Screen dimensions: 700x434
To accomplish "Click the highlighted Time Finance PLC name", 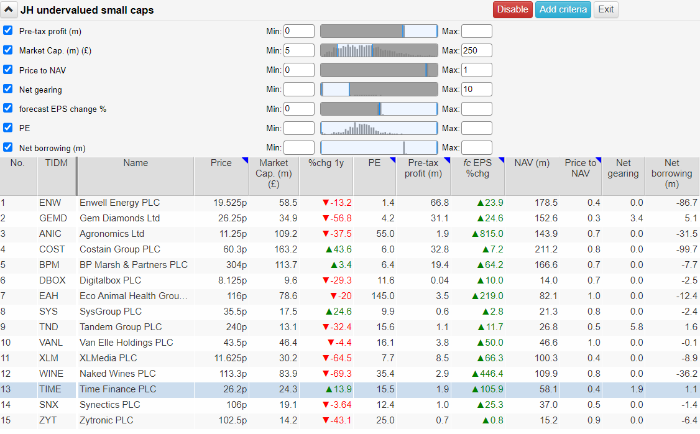I will 118,389.
